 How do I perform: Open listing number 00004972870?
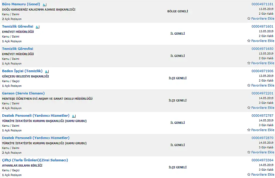pyautogui.click(x=262, y=138)
